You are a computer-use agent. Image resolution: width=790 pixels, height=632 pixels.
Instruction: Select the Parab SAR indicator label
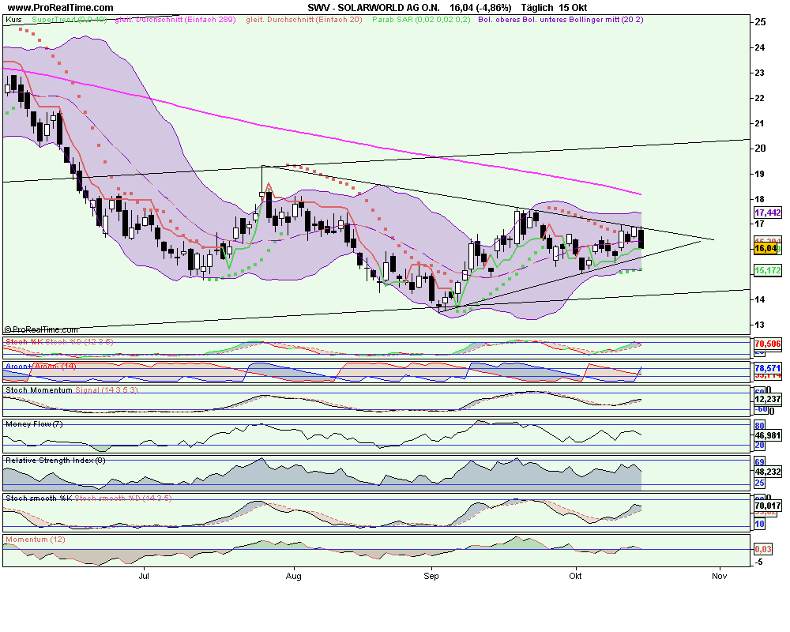click(x=421, y=20)
